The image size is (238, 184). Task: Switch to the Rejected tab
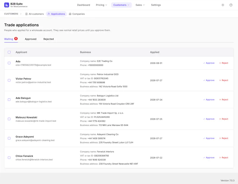point(48,39)
